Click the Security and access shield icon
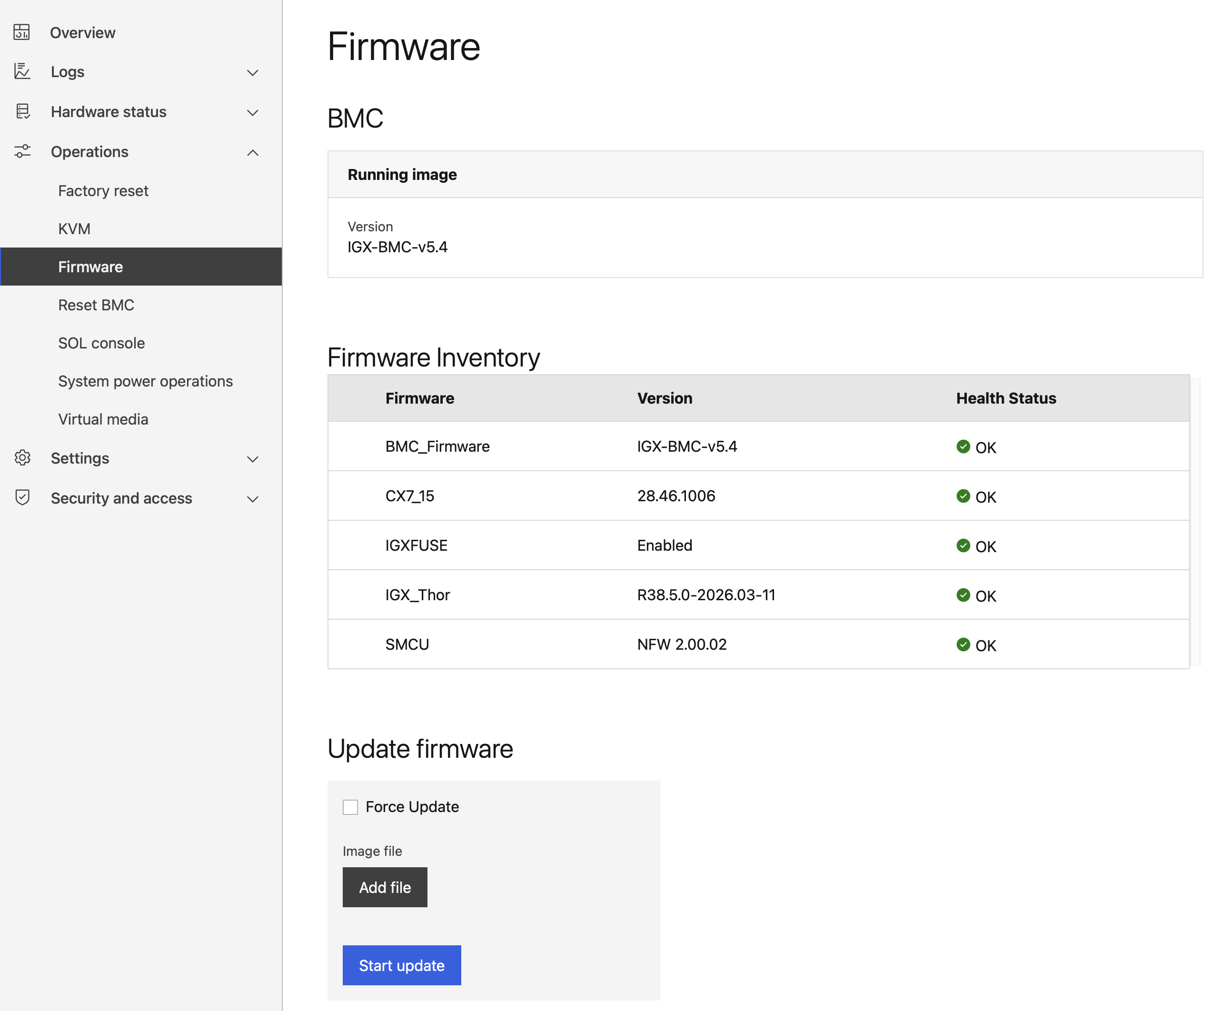The width and height of the screenshot is (1211, 1011). click(x=22, y=498)
